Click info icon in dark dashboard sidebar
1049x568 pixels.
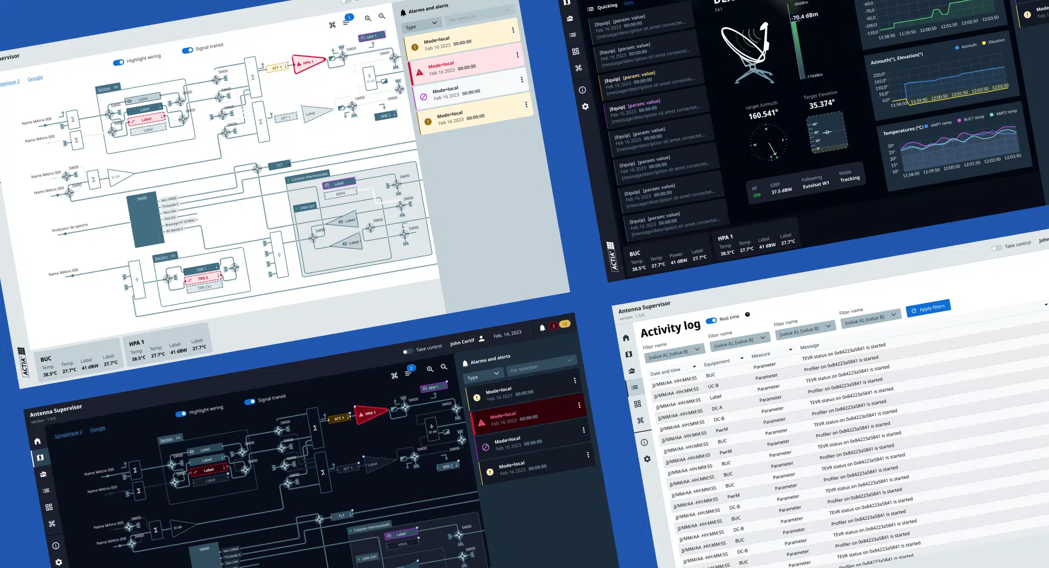tap(582, 90)
